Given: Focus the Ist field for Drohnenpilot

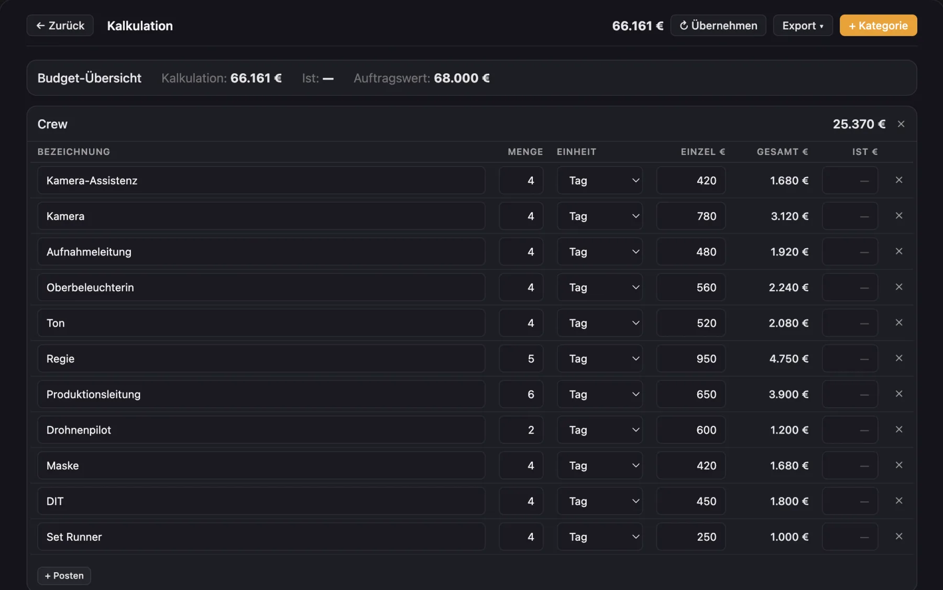Looking at the screenshot, I should (x=850, y=430).
